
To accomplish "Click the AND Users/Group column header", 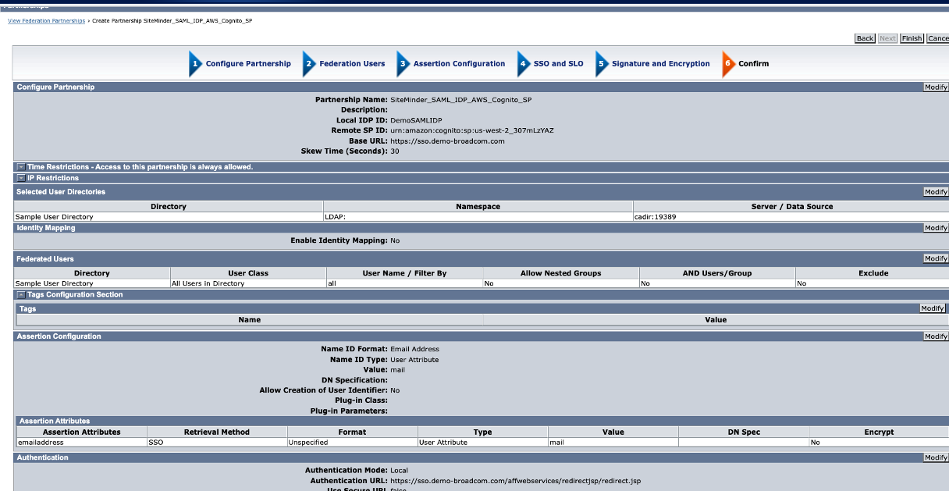I will pyautogui.click(x=717, y=273).
